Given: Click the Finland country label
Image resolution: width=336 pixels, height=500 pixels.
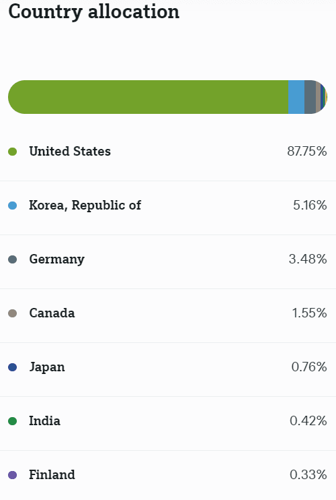Looking at the screenshot, I should pyautogui.click(x=52, y=475).
